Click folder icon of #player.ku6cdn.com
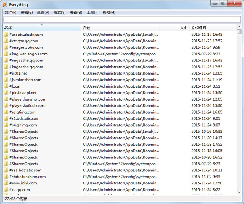The width and height of the screenshot is (244, 204). (6, 105)
